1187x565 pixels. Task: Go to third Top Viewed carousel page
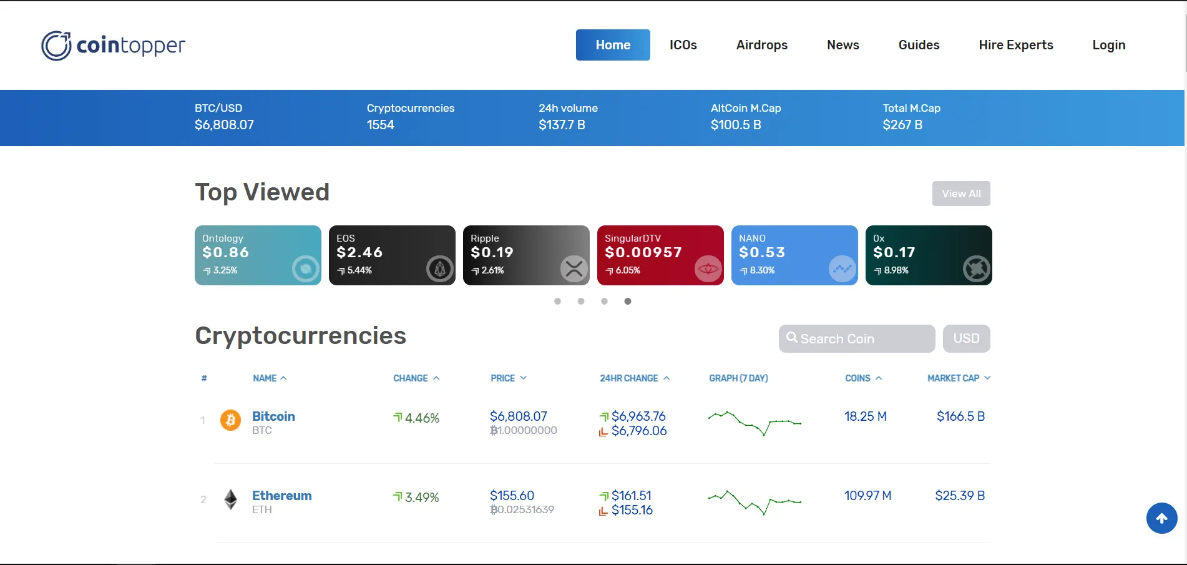tap(604, 302)
